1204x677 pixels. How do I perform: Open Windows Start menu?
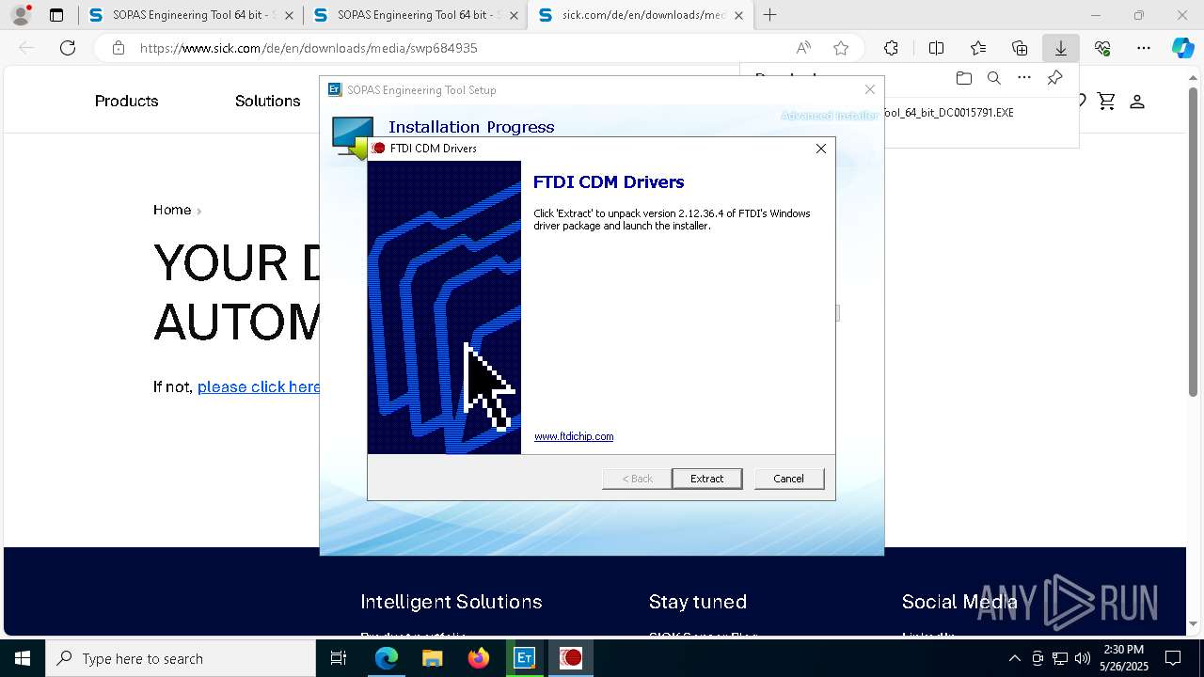click(23, 658)
